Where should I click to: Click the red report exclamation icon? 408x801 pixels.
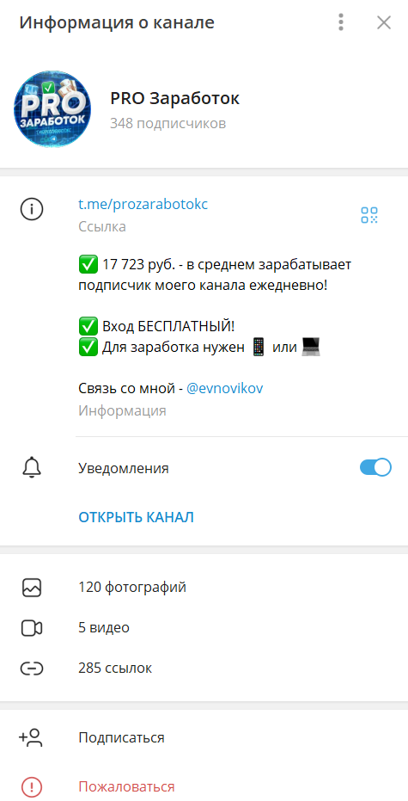pos(32,787)
